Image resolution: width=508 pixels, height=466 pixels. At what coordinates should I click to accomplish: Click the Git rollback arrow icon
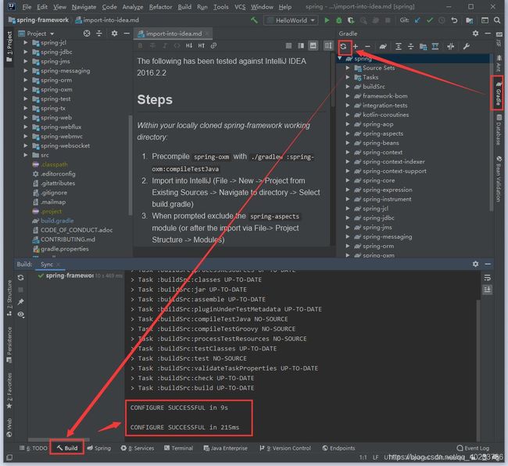pos(454,20)
